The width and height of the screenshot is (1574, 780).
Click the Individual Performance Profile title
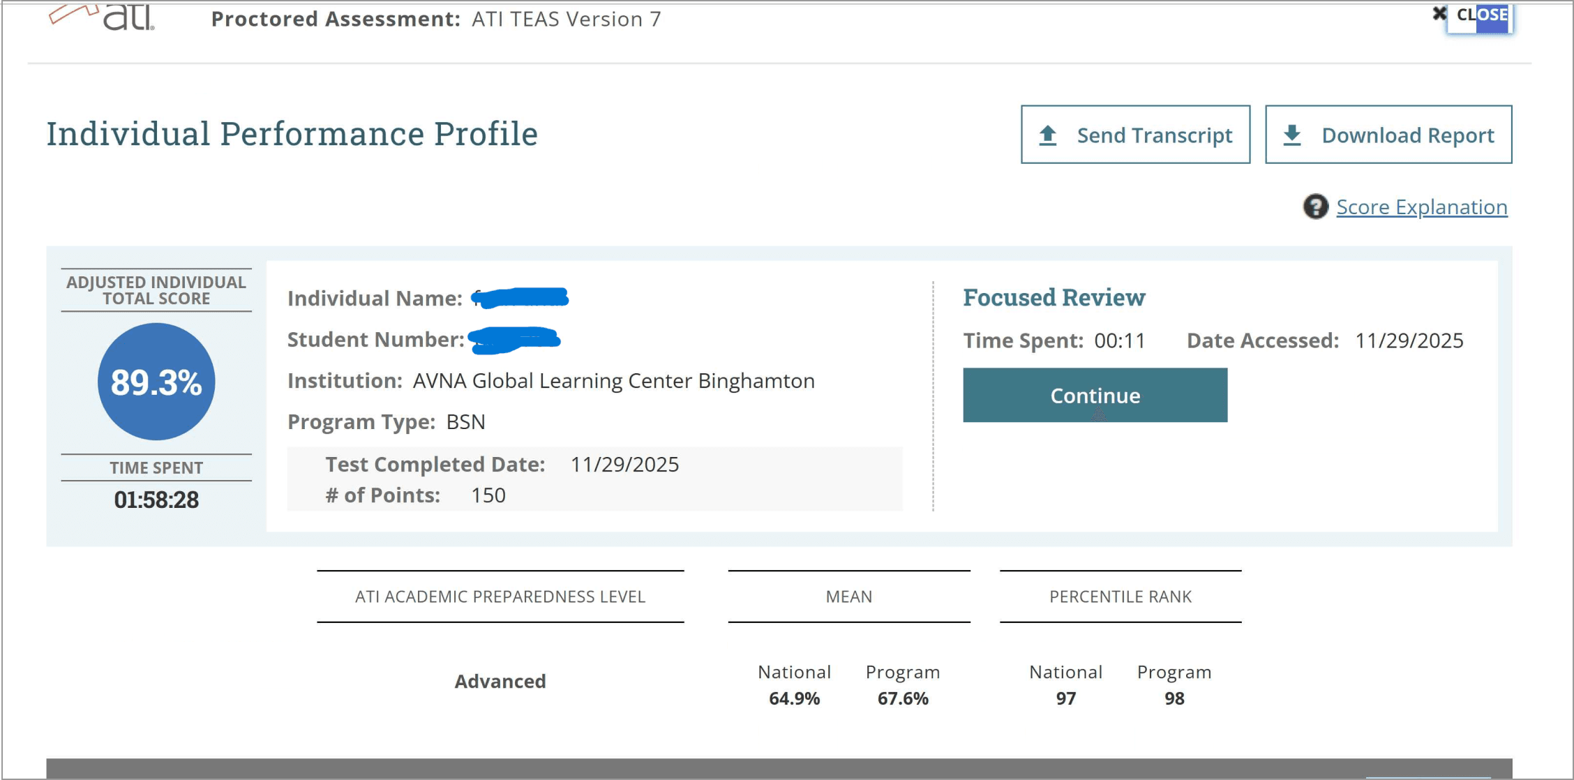pos(292,134)
